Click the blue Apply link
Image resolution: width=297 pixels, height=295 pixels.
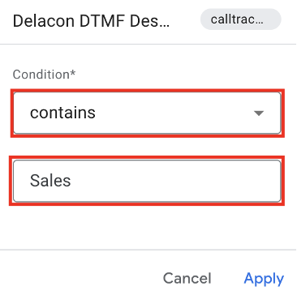pos(264,278)
